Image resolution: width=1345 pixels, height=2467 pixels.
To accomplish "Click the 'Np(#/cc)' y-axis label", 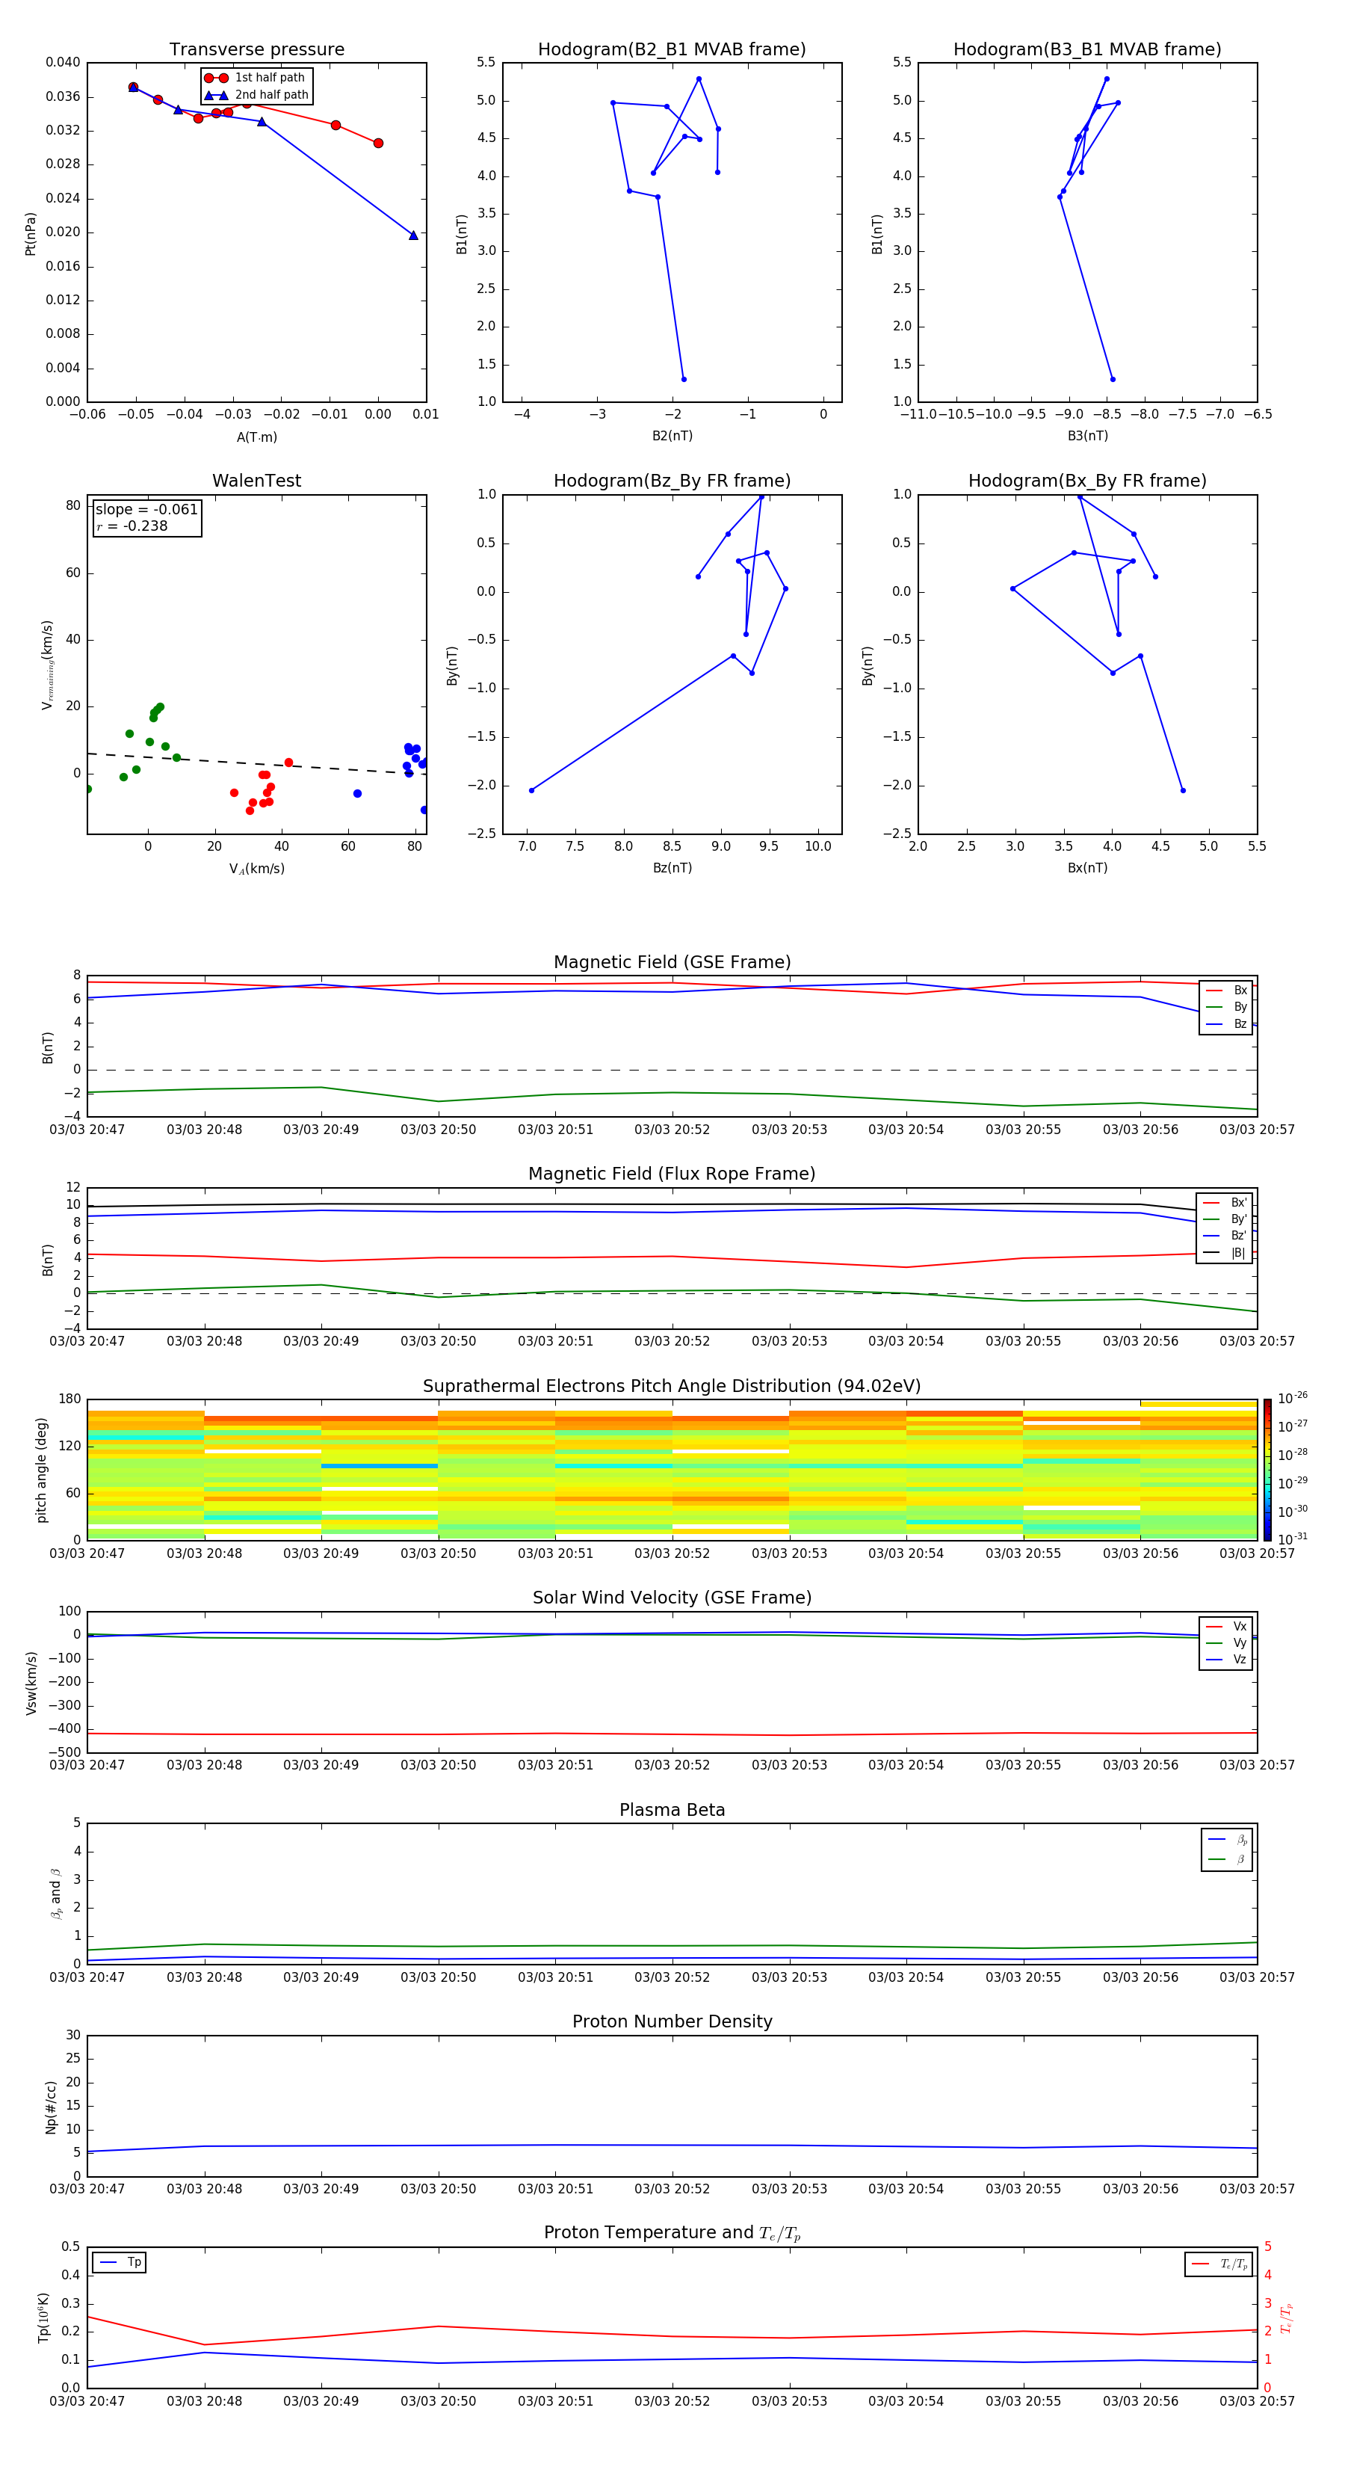I will [x=51, y=2106].
